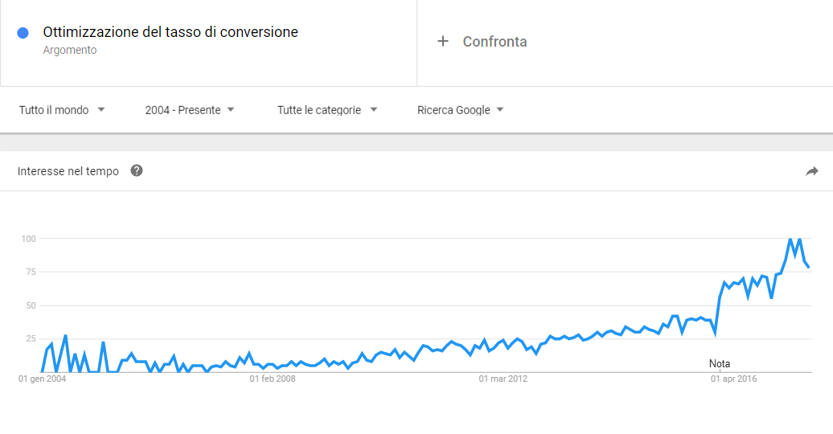833x434 pixels.
Task: Expand the Tutte le categorie dropdown
Action: (x=327, y=110)
